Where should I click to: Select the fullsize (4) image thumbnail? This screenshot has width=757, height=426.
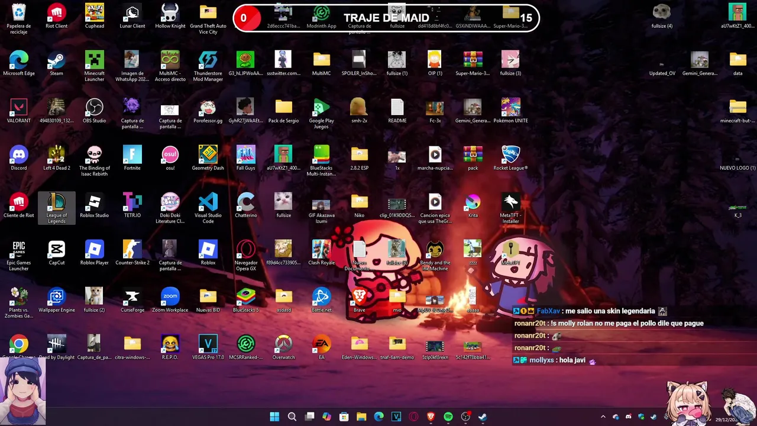coord(662,16)
